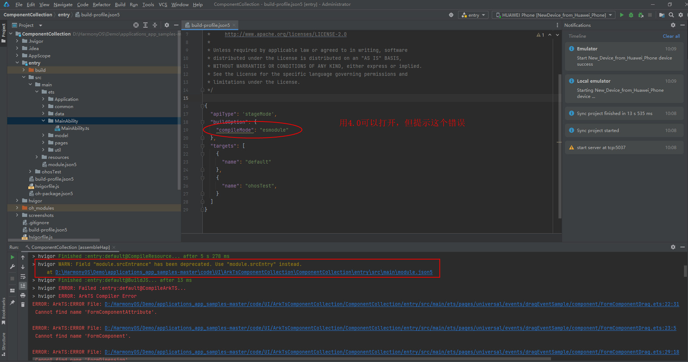The image size is (688, 362).
Task: Hide the Project panel
Action: (x=176, y=25)
